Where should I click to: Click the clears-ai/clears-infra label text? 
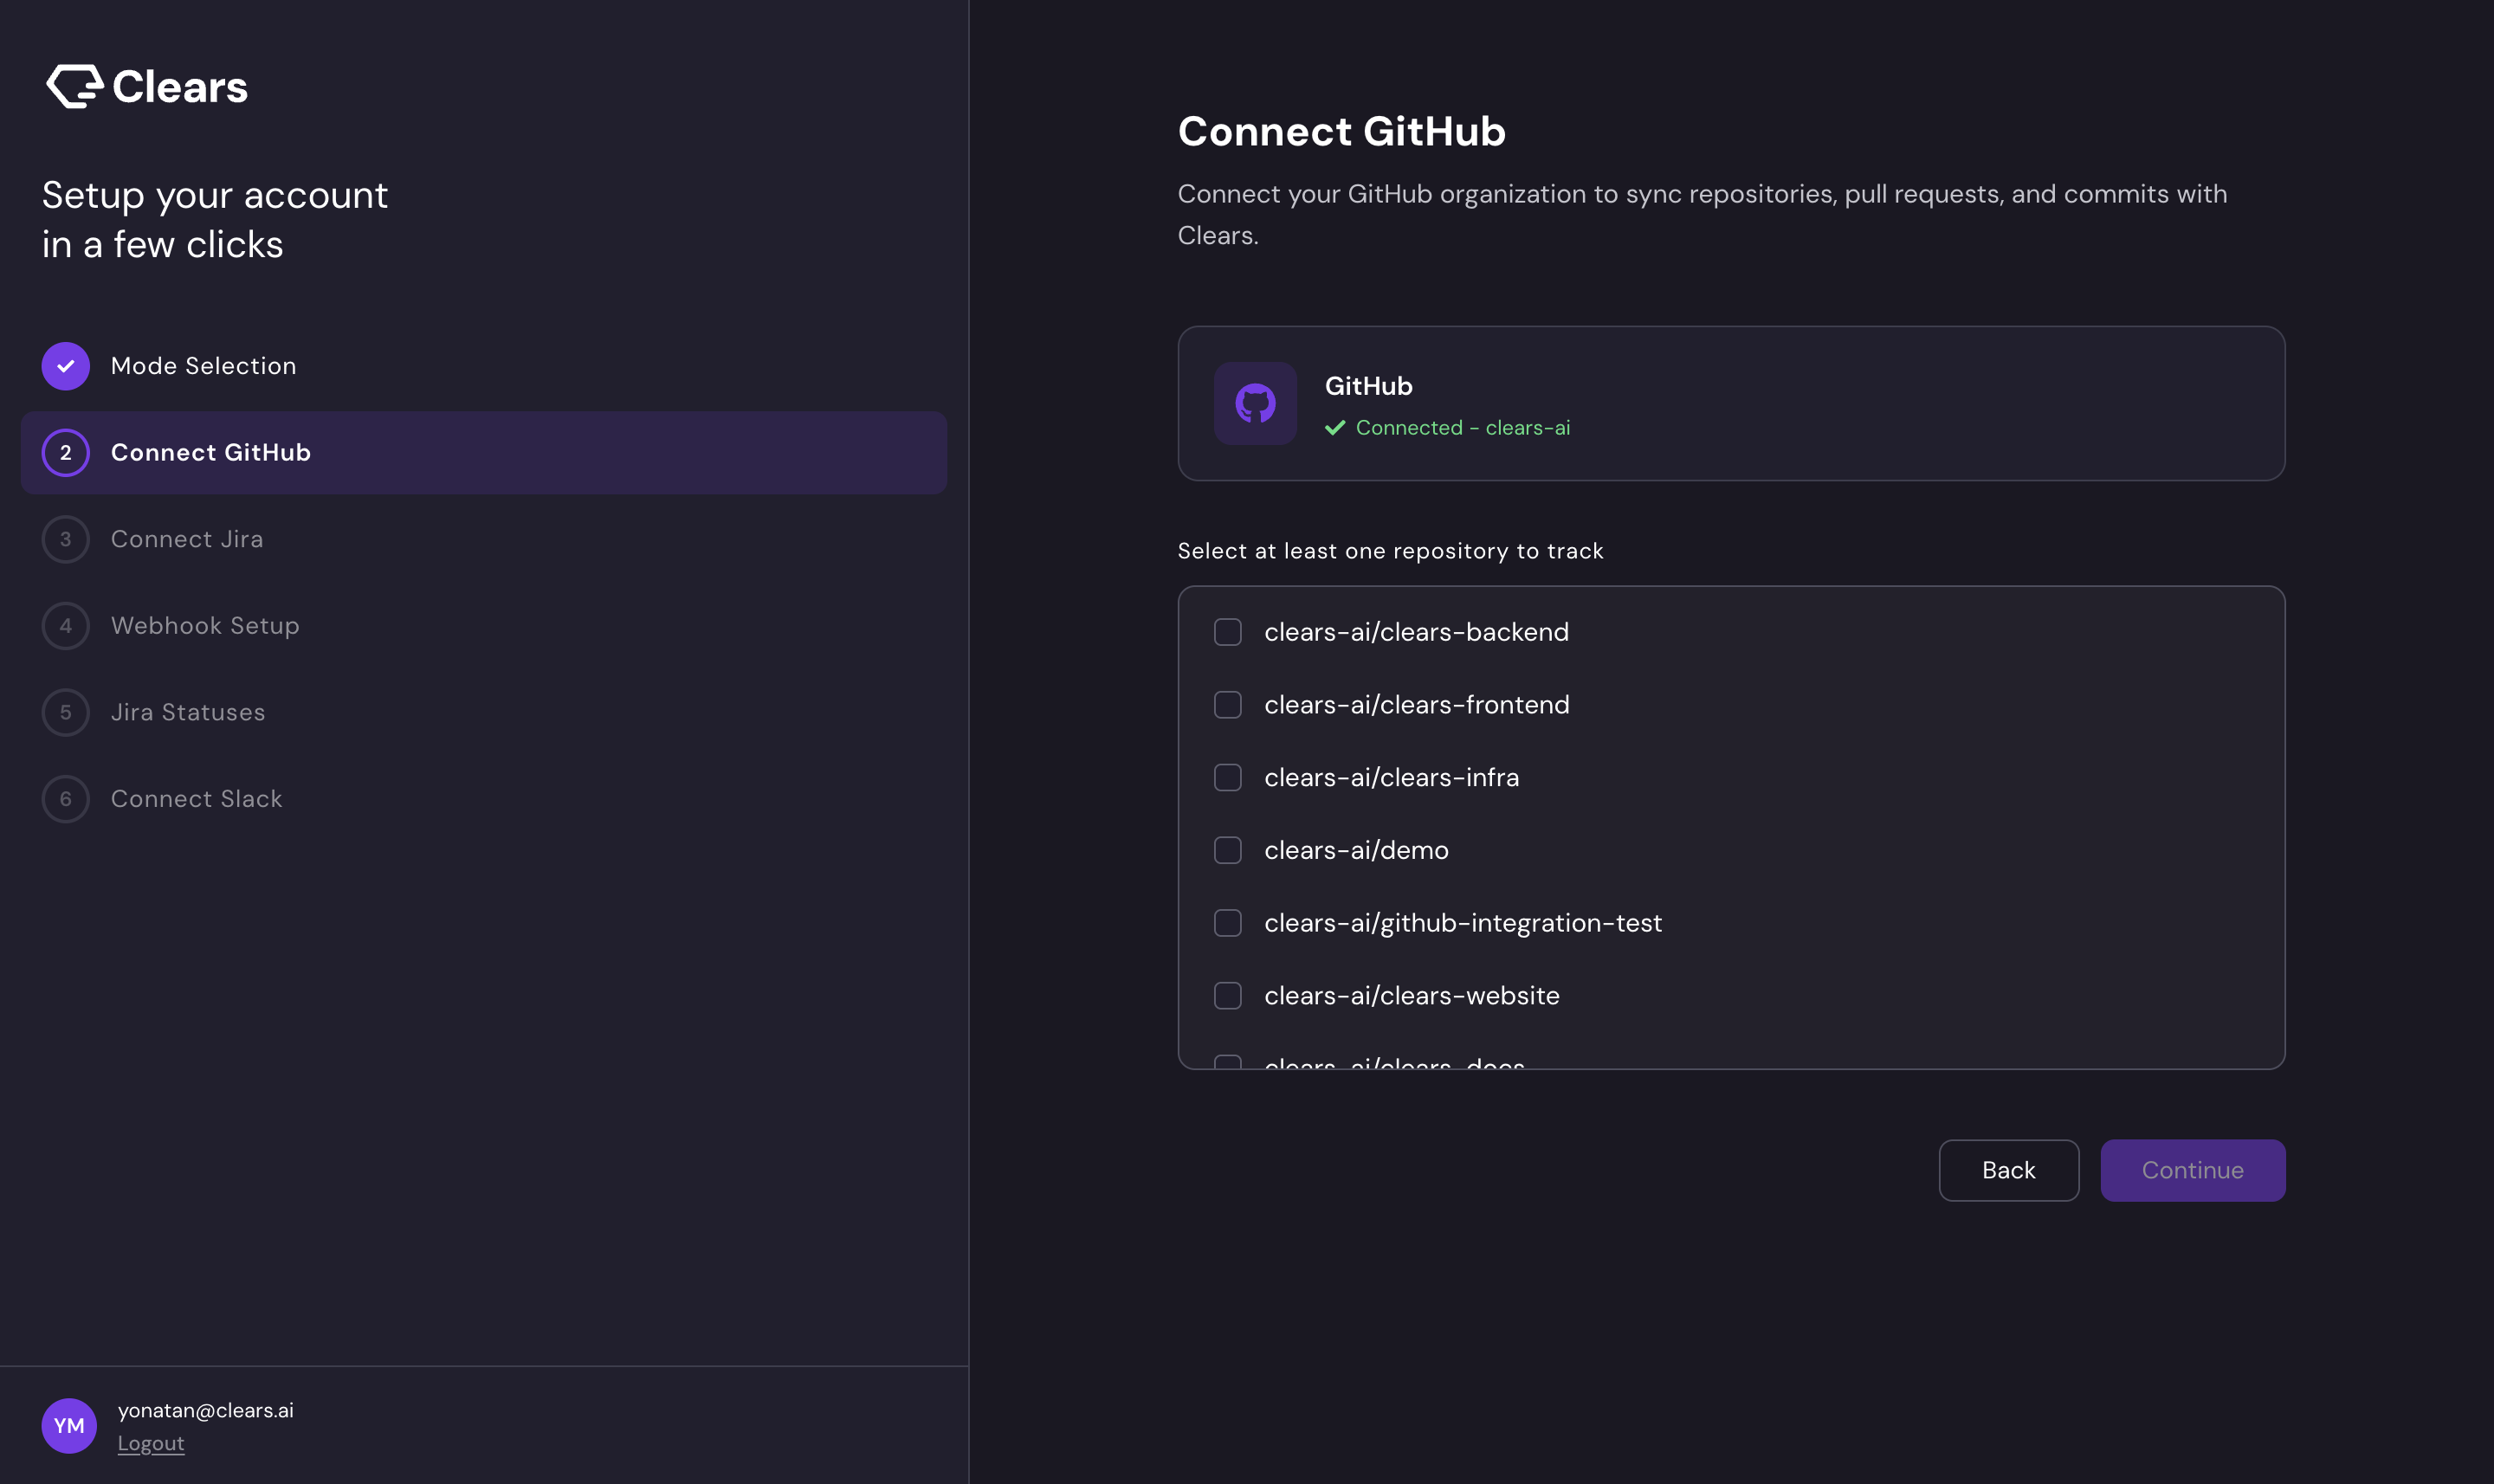click(1392, 777)
